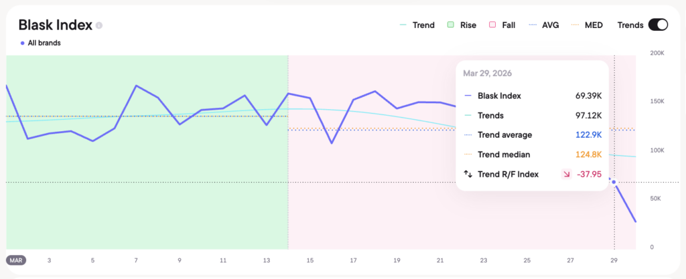The height and width of the screenshot is (279, 686).
Task: Click the Trend median dotted icon in tooltip
Action: point(468,155)
